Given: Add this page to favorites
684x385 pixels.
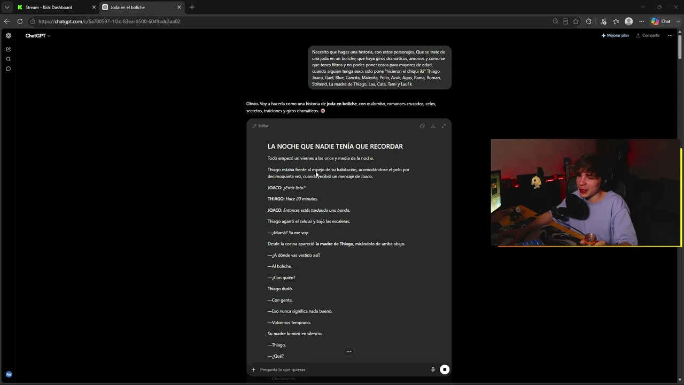Looking at the screenshot, I should coord(576,21).
